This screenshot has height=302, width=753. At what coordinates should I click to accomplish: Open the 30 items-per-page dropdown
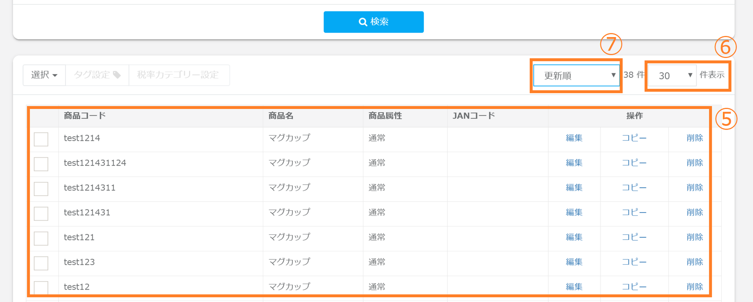point(671,76)
